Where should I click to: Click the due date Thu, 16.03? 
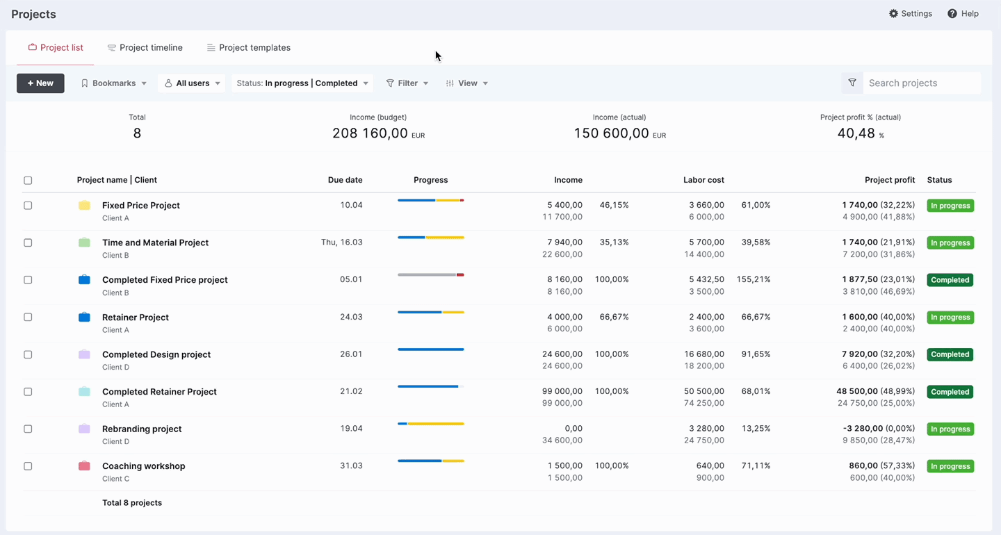click(x=342, y=242)
